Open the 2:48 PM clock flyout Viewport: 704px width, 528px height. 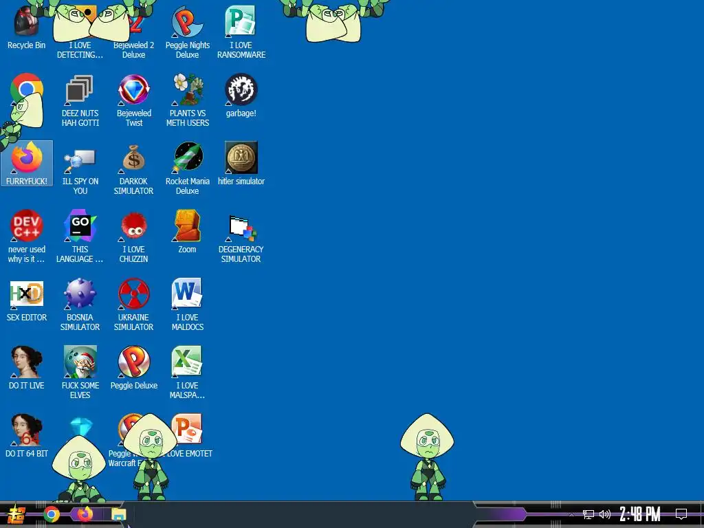pos(640,514)
